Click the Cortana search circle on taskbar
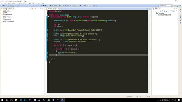The height and width of the screenshot is (102, 182). 7,100
